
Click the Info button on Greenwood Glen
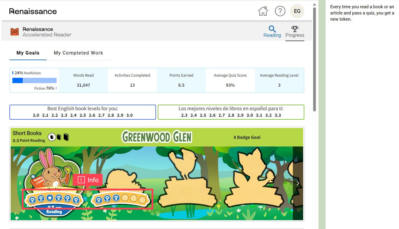click(x=88, y=180)
